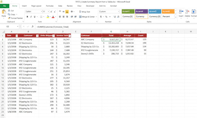Screen dimensions: 197x118
Task: Increase decimal places
Action: (115, 17)
